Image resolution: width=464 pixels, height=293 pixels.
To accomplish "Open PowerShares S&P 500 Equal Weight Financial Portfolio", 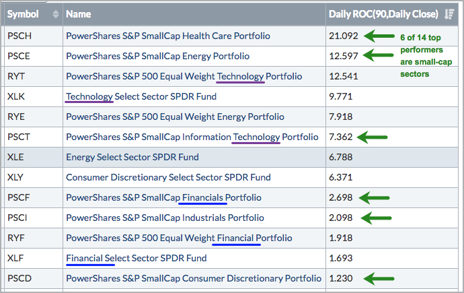I will click(x=179, y=238).
